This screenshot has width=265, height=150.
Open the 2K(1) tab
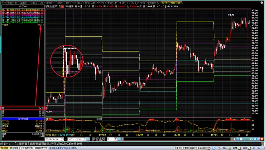click(60, 3)
